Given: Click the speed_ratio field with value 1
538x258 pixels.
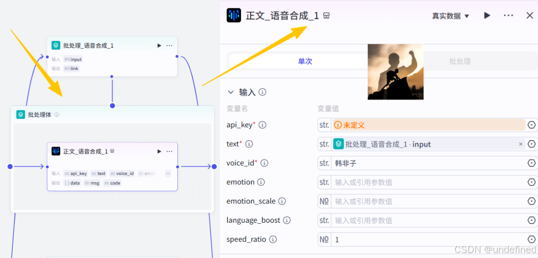Looking at the screenshot, I should 428,240.
